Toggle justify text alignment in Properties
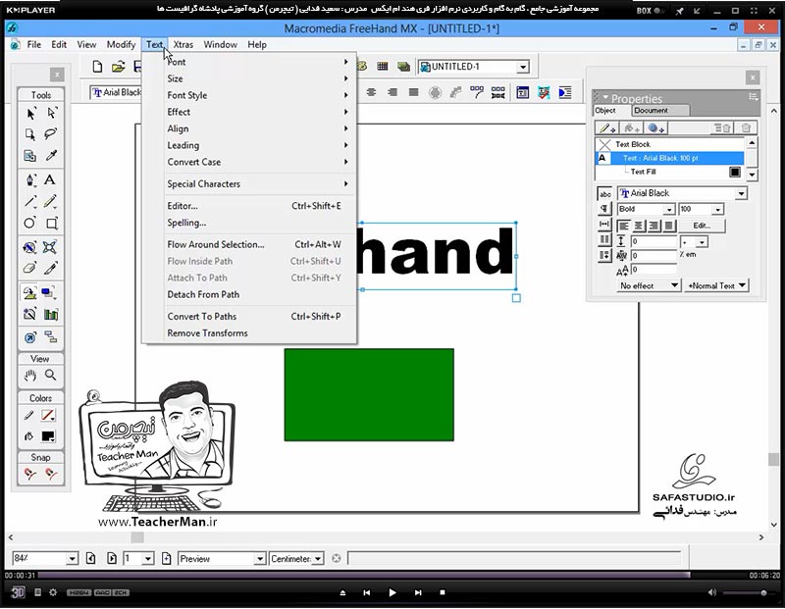The width and height of the screenshot is (785, 609). (x=669, y=227)
